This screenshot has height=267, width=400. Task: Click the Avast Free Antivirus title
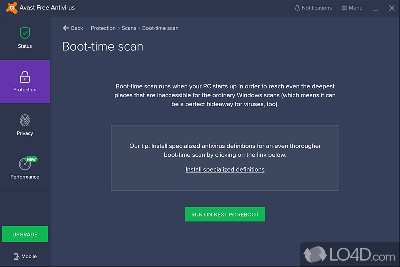pos(47,8)
